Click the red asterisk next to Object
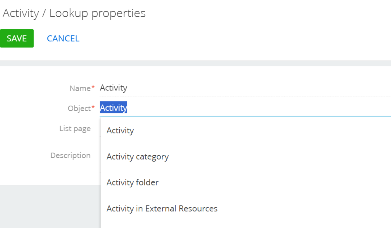The height and width of the screenshot is (228, 391). point(93,107)
